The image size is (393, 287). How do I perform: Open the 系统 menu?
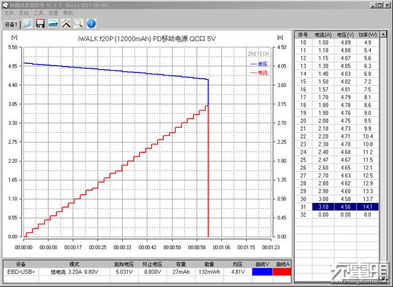(24, 13)
